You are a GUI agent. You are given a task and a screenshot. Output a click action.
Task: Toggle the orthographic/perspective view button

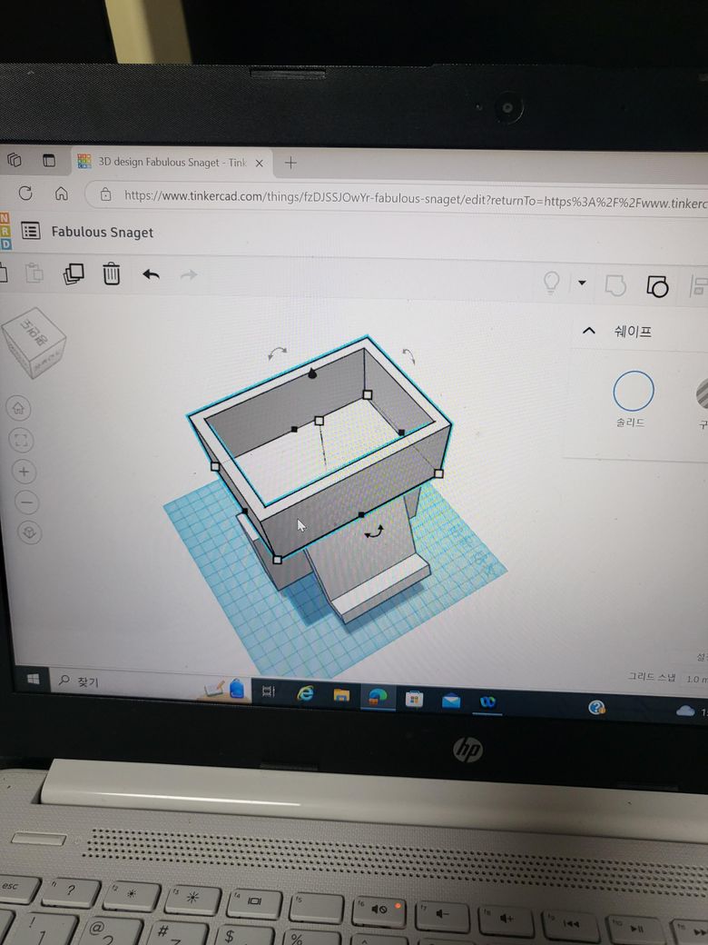pyautogui.click(x=29, y=532)
